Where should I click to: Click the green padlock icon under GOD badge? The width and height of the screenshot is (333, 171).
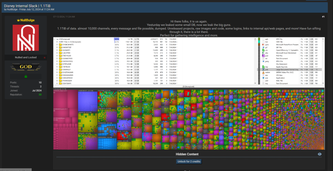[x=25, y=76]
